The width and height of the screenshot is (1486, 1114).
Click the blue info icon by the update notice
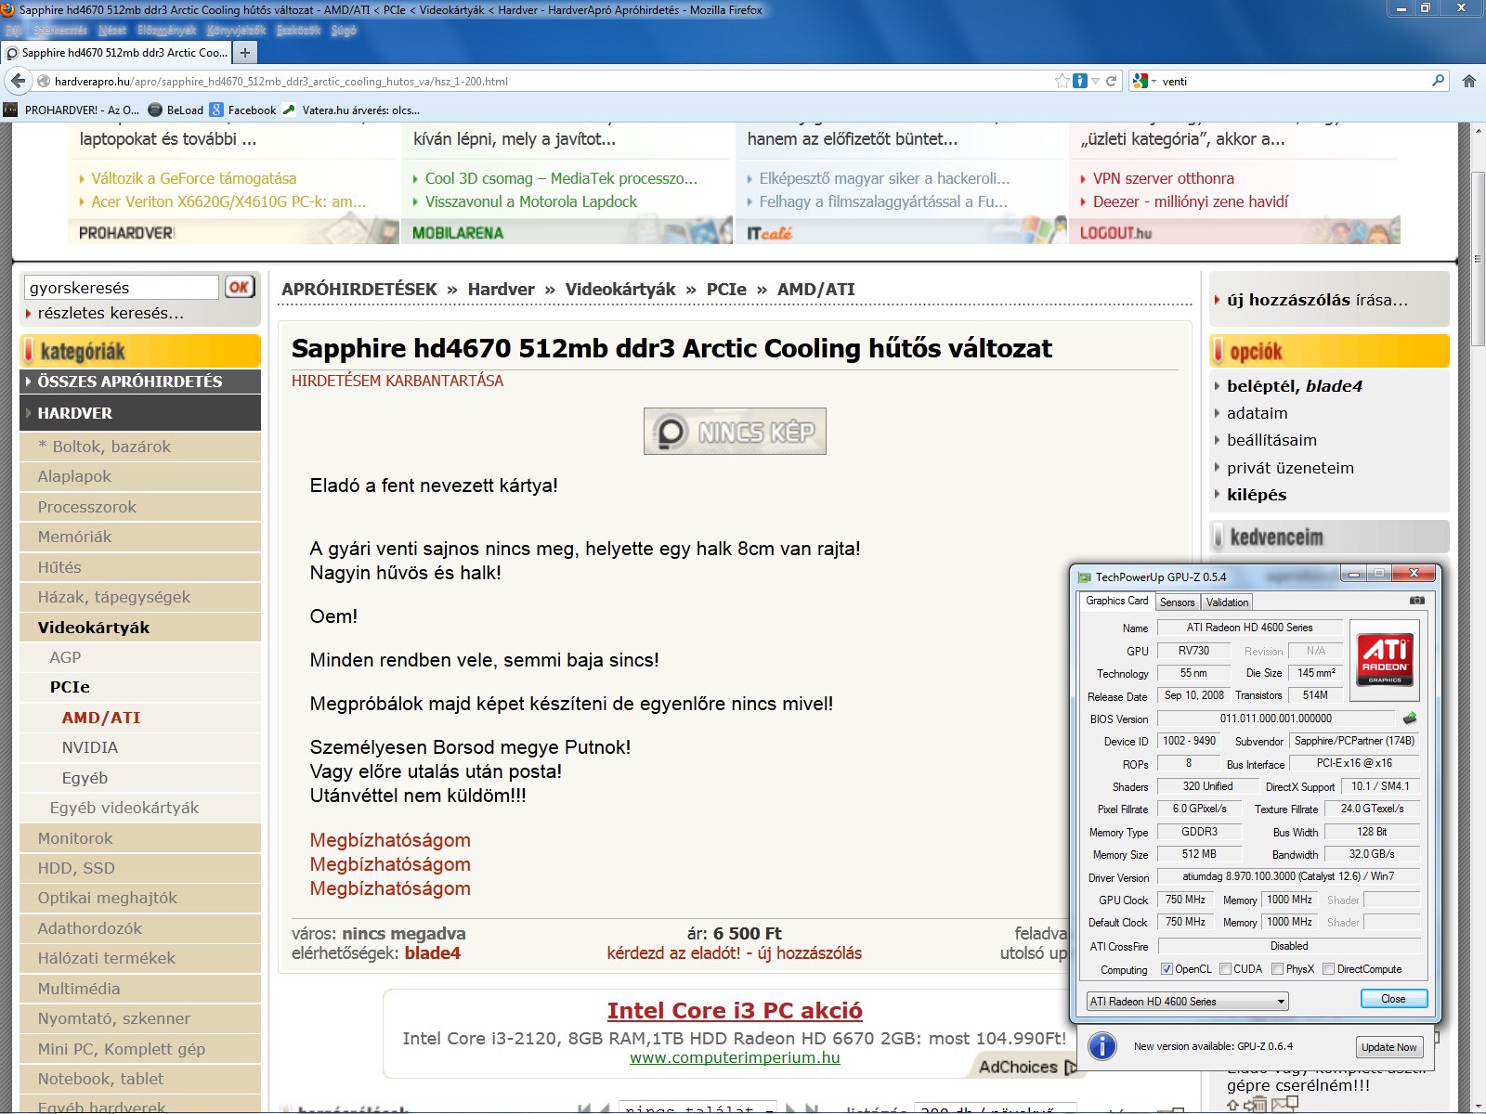(x=1101, y=1046)
